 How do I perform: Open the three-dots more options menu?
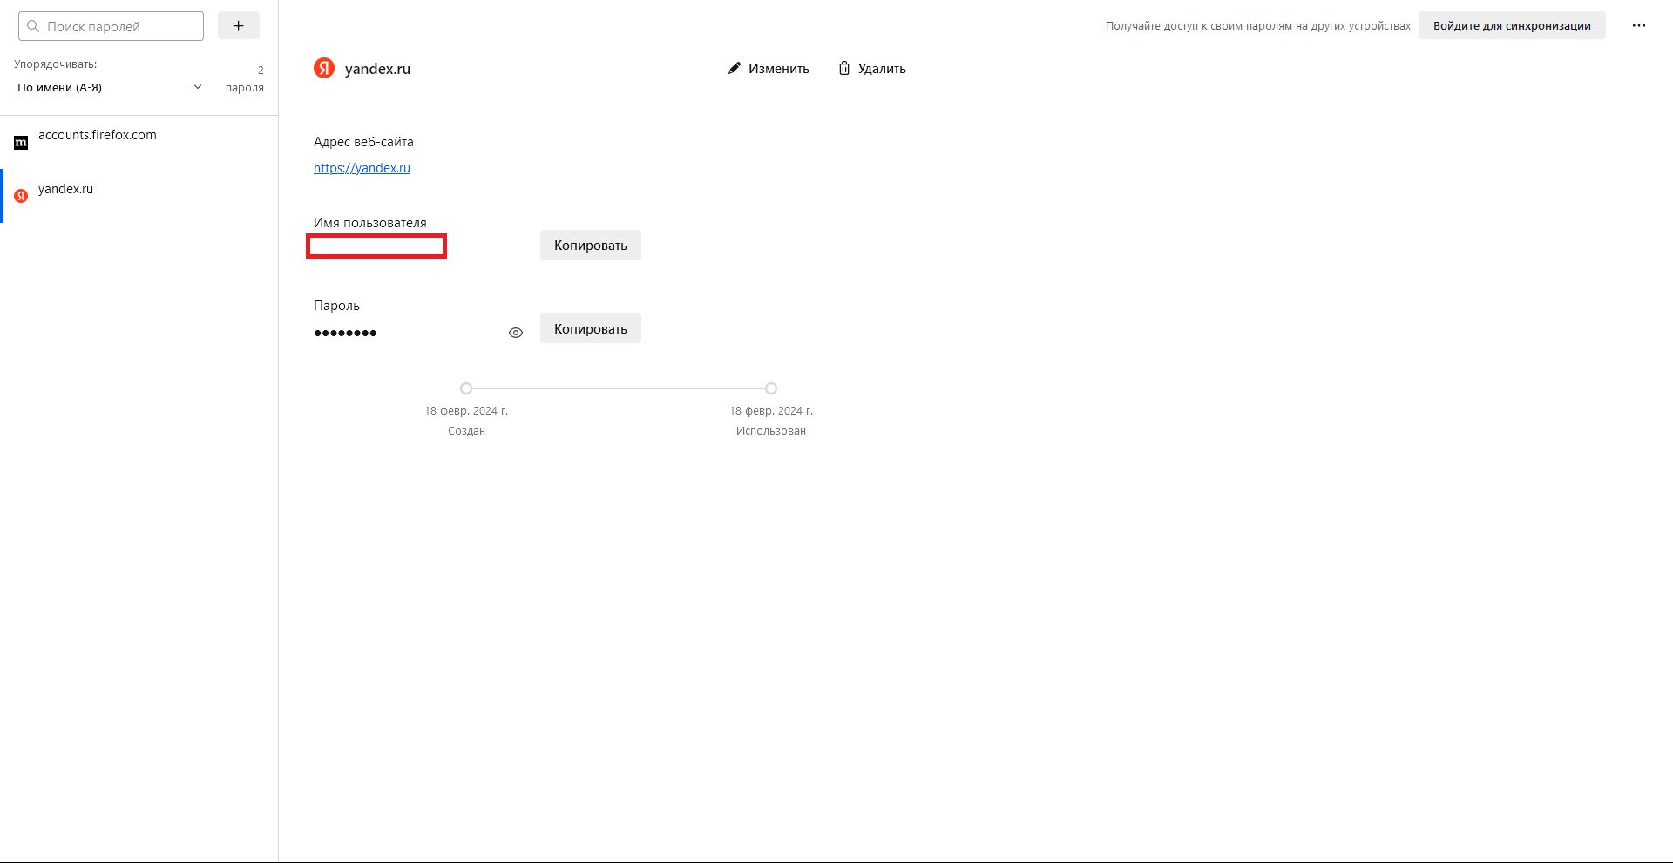click(x=1638, y=26)
